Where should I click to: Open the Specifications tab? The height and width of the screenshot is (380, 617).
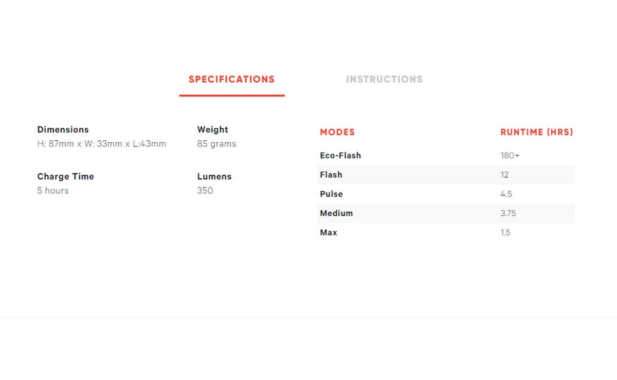click(x=231, y=80)
